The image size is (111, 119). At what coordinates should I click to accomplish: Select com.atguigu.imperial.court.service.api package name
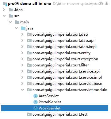pyautogui.click(x=66, y=71)
